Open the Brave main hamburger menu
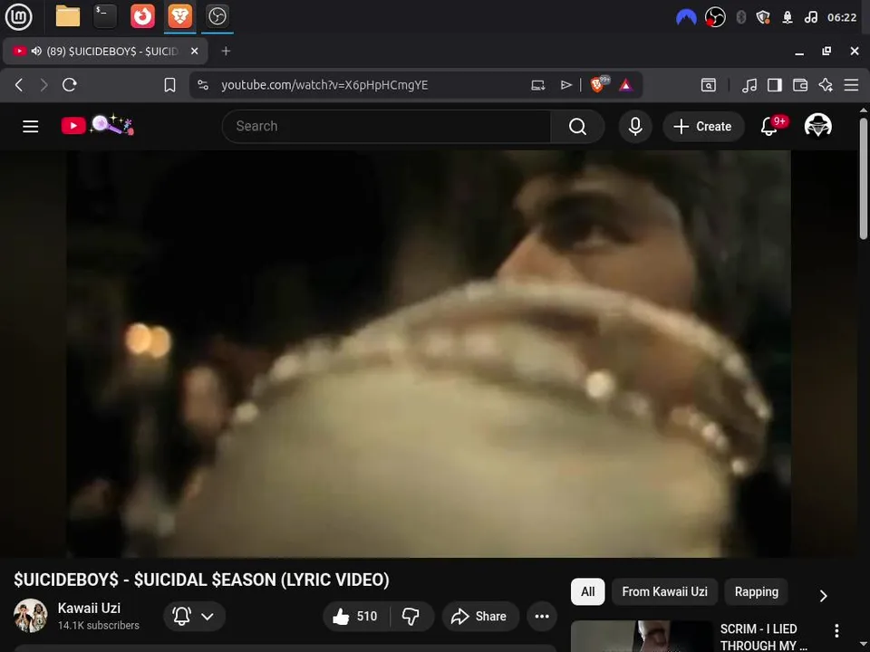The image size is (870, 652). 851,85
